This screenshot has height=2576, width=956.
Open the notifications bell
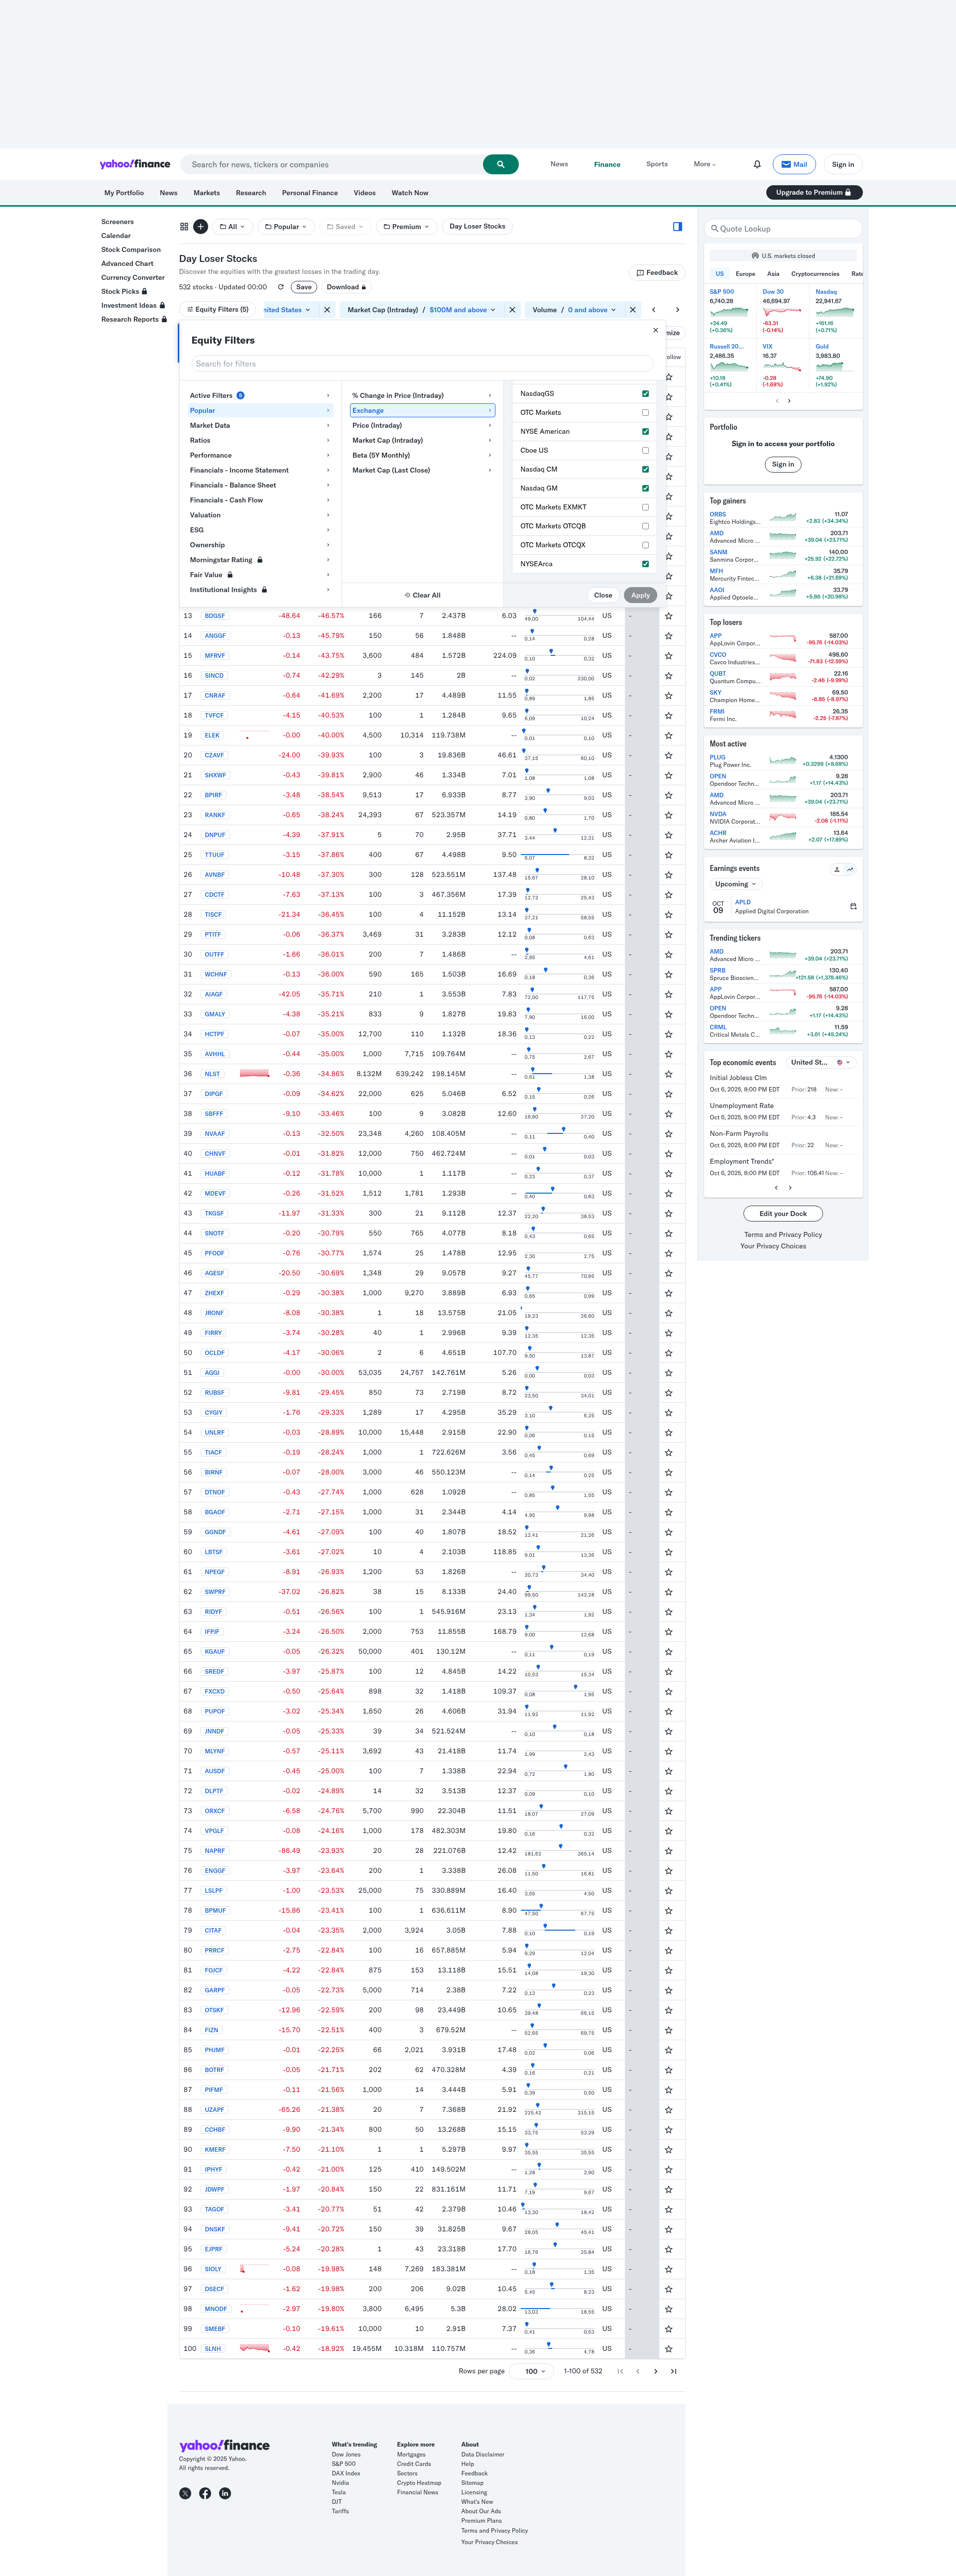[x=757, y=164]
